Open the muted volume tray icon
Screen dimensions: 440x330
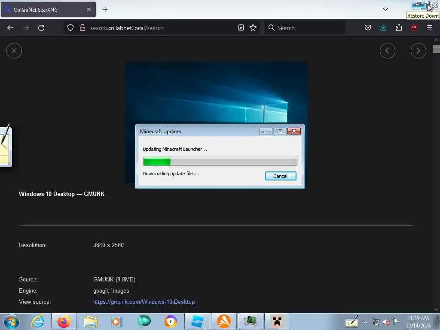click(386, 322)
